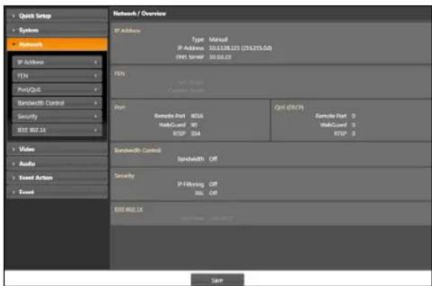Open the FEN submenu item

pyautogui.click(x=57, y=76)
